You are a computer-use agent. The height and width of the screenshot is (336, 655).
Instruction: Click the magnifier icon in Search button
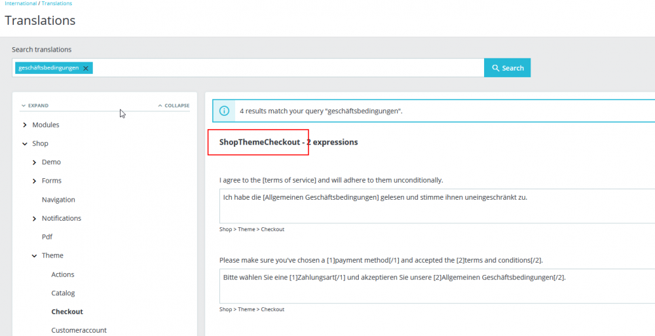tap(495, 67)
